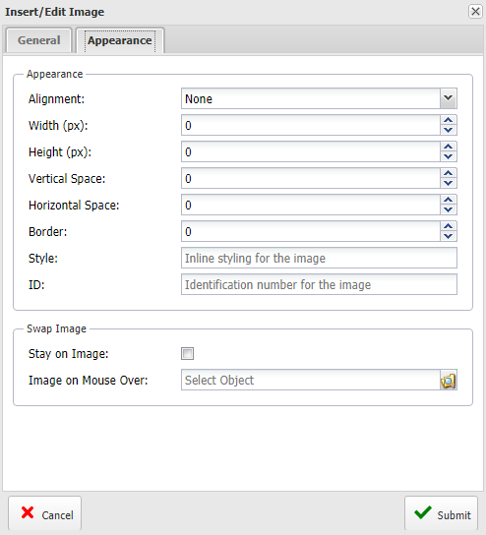Close the Insert/Edit Image dialog
486x535 pixels.
[475, 11]
